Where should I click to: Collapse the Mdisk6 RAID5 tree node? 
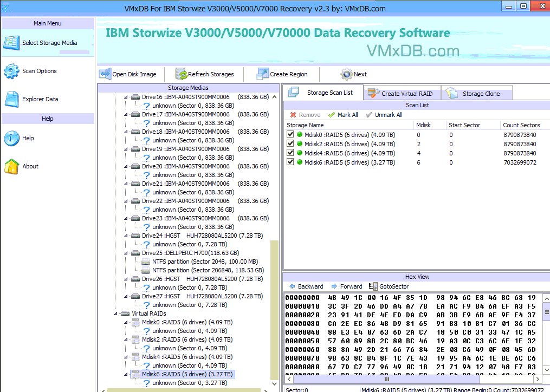(x=126, y=375)
